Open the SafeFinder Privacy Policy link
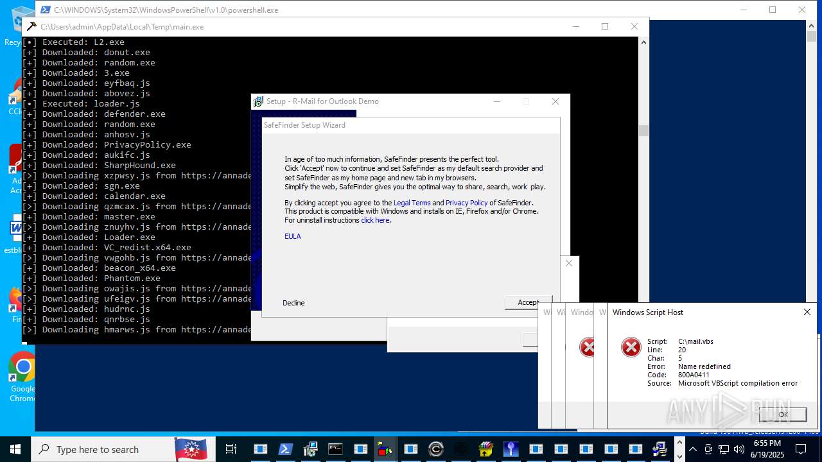The height and width of the screenshot is (462, 822). 467,203
